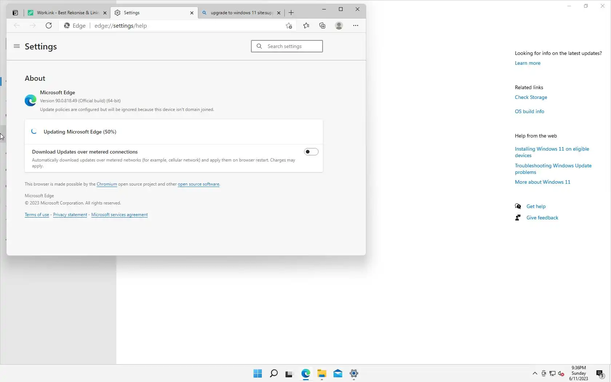Click the taskbar clock showing 9:36 PM
The image size is (611, 382).
tap(579, 373)
